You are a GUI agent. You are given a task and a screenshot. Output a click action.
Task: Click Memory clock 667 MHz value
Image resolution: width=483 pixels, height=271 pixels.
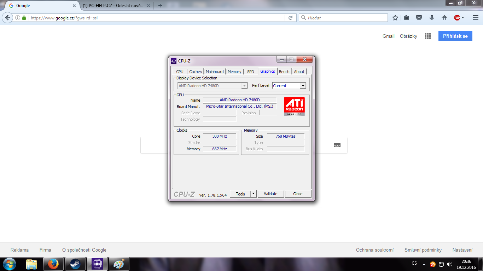pyautogui.click(x=220, y=149)
